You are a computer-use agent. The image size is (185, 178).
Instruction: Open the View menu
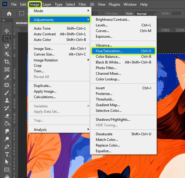[x=101, y=4]
